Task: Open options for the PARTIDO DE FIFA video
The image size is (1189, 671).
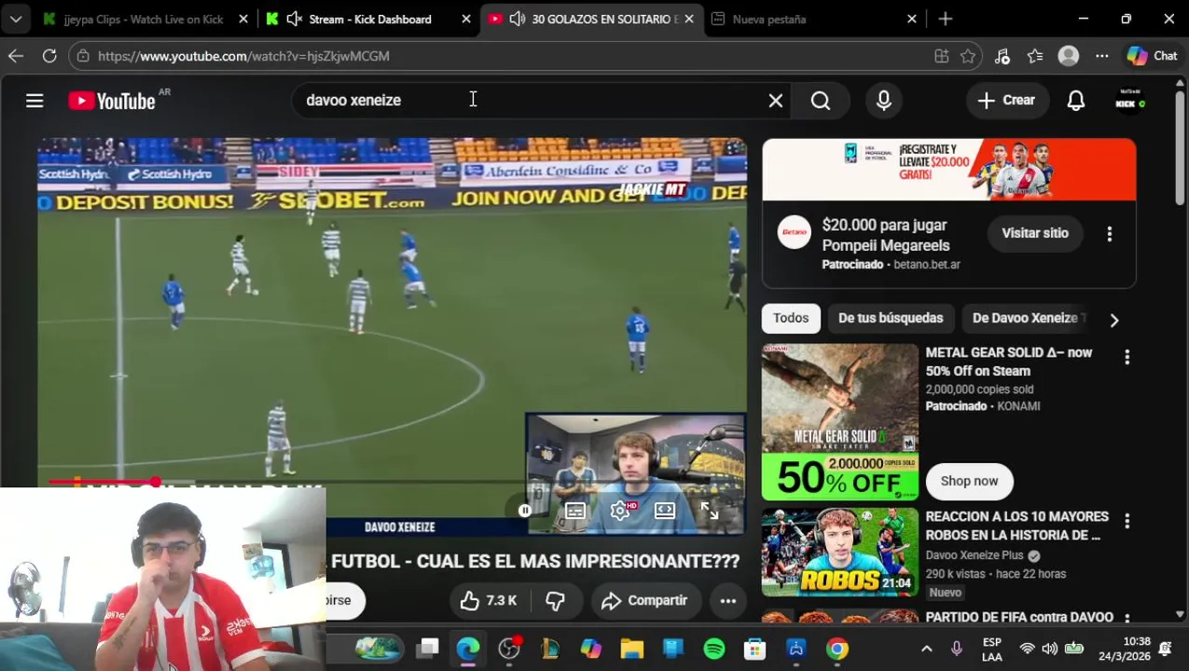Action: (1127, 619)
